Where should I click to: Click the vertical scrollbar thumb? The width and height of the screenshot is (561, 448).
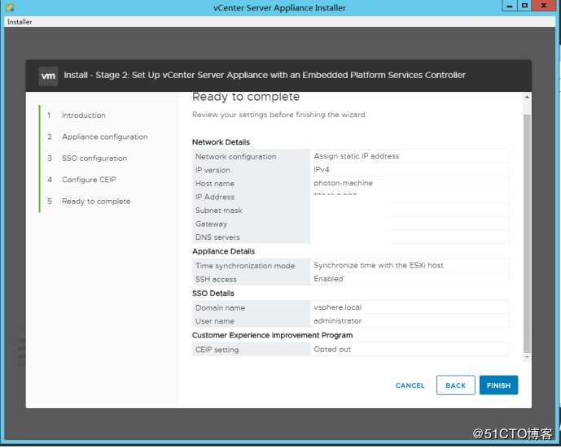pyautogui.click(x=527, y=233)
